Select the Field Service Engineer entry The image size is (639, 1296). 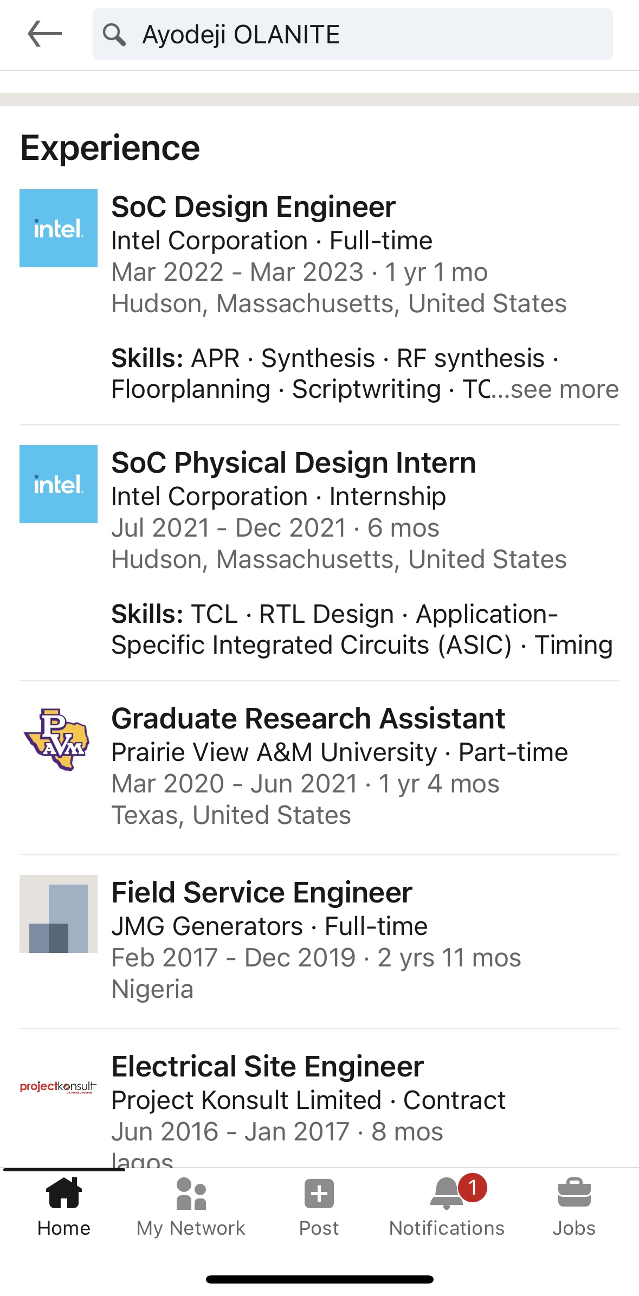pos(262,893)
